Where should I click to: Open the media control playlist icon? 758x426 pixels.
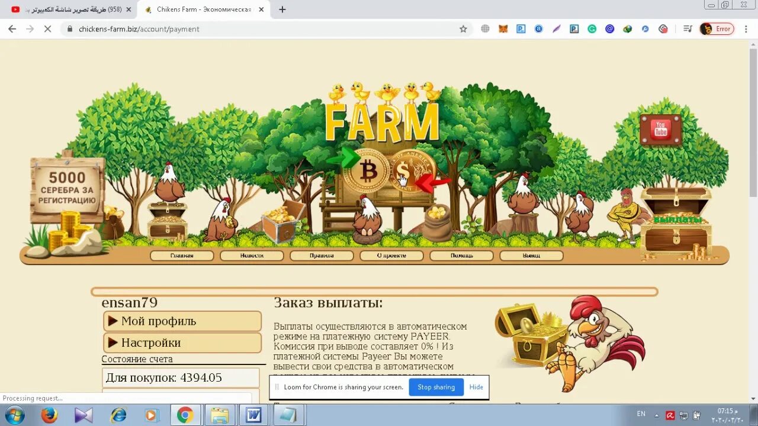(x=688, y=28)
